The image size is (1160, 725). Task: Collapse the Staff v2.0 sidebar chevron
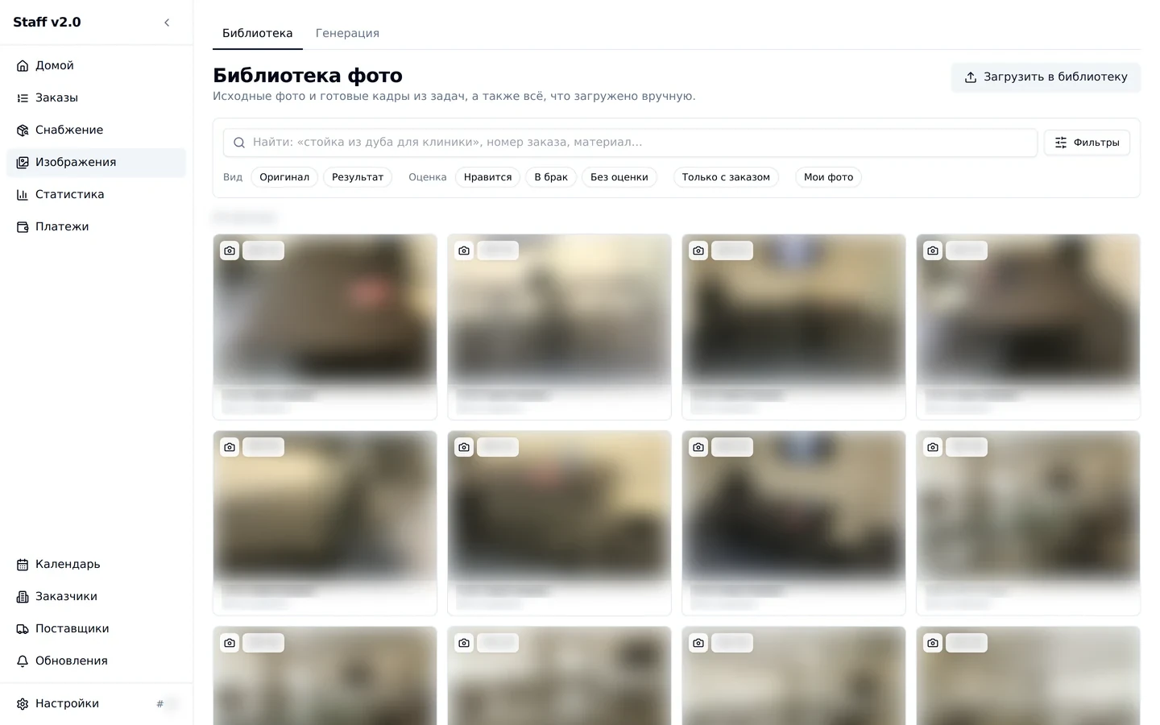coord(167,23)
